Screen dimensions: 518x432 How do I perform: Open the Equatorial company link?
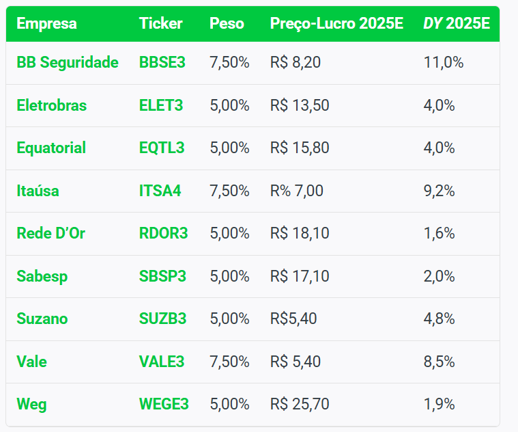click(x=51, y=148)
